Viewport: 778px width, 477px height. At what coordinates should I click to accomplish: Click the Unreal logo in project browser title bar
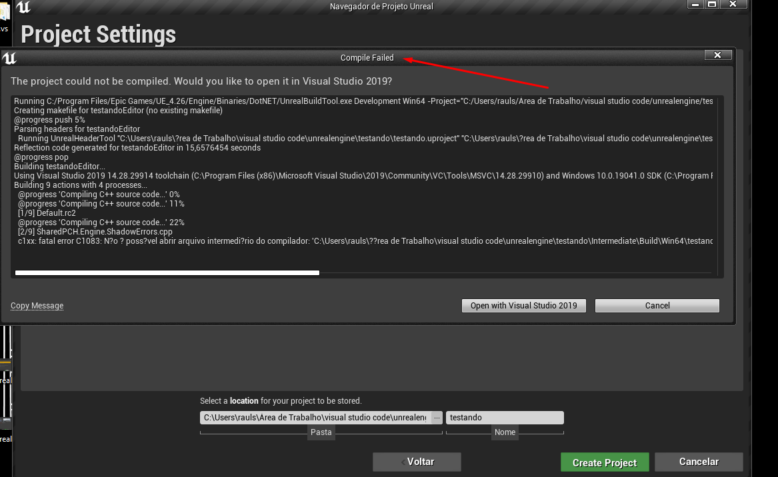(x=23, y=7)
